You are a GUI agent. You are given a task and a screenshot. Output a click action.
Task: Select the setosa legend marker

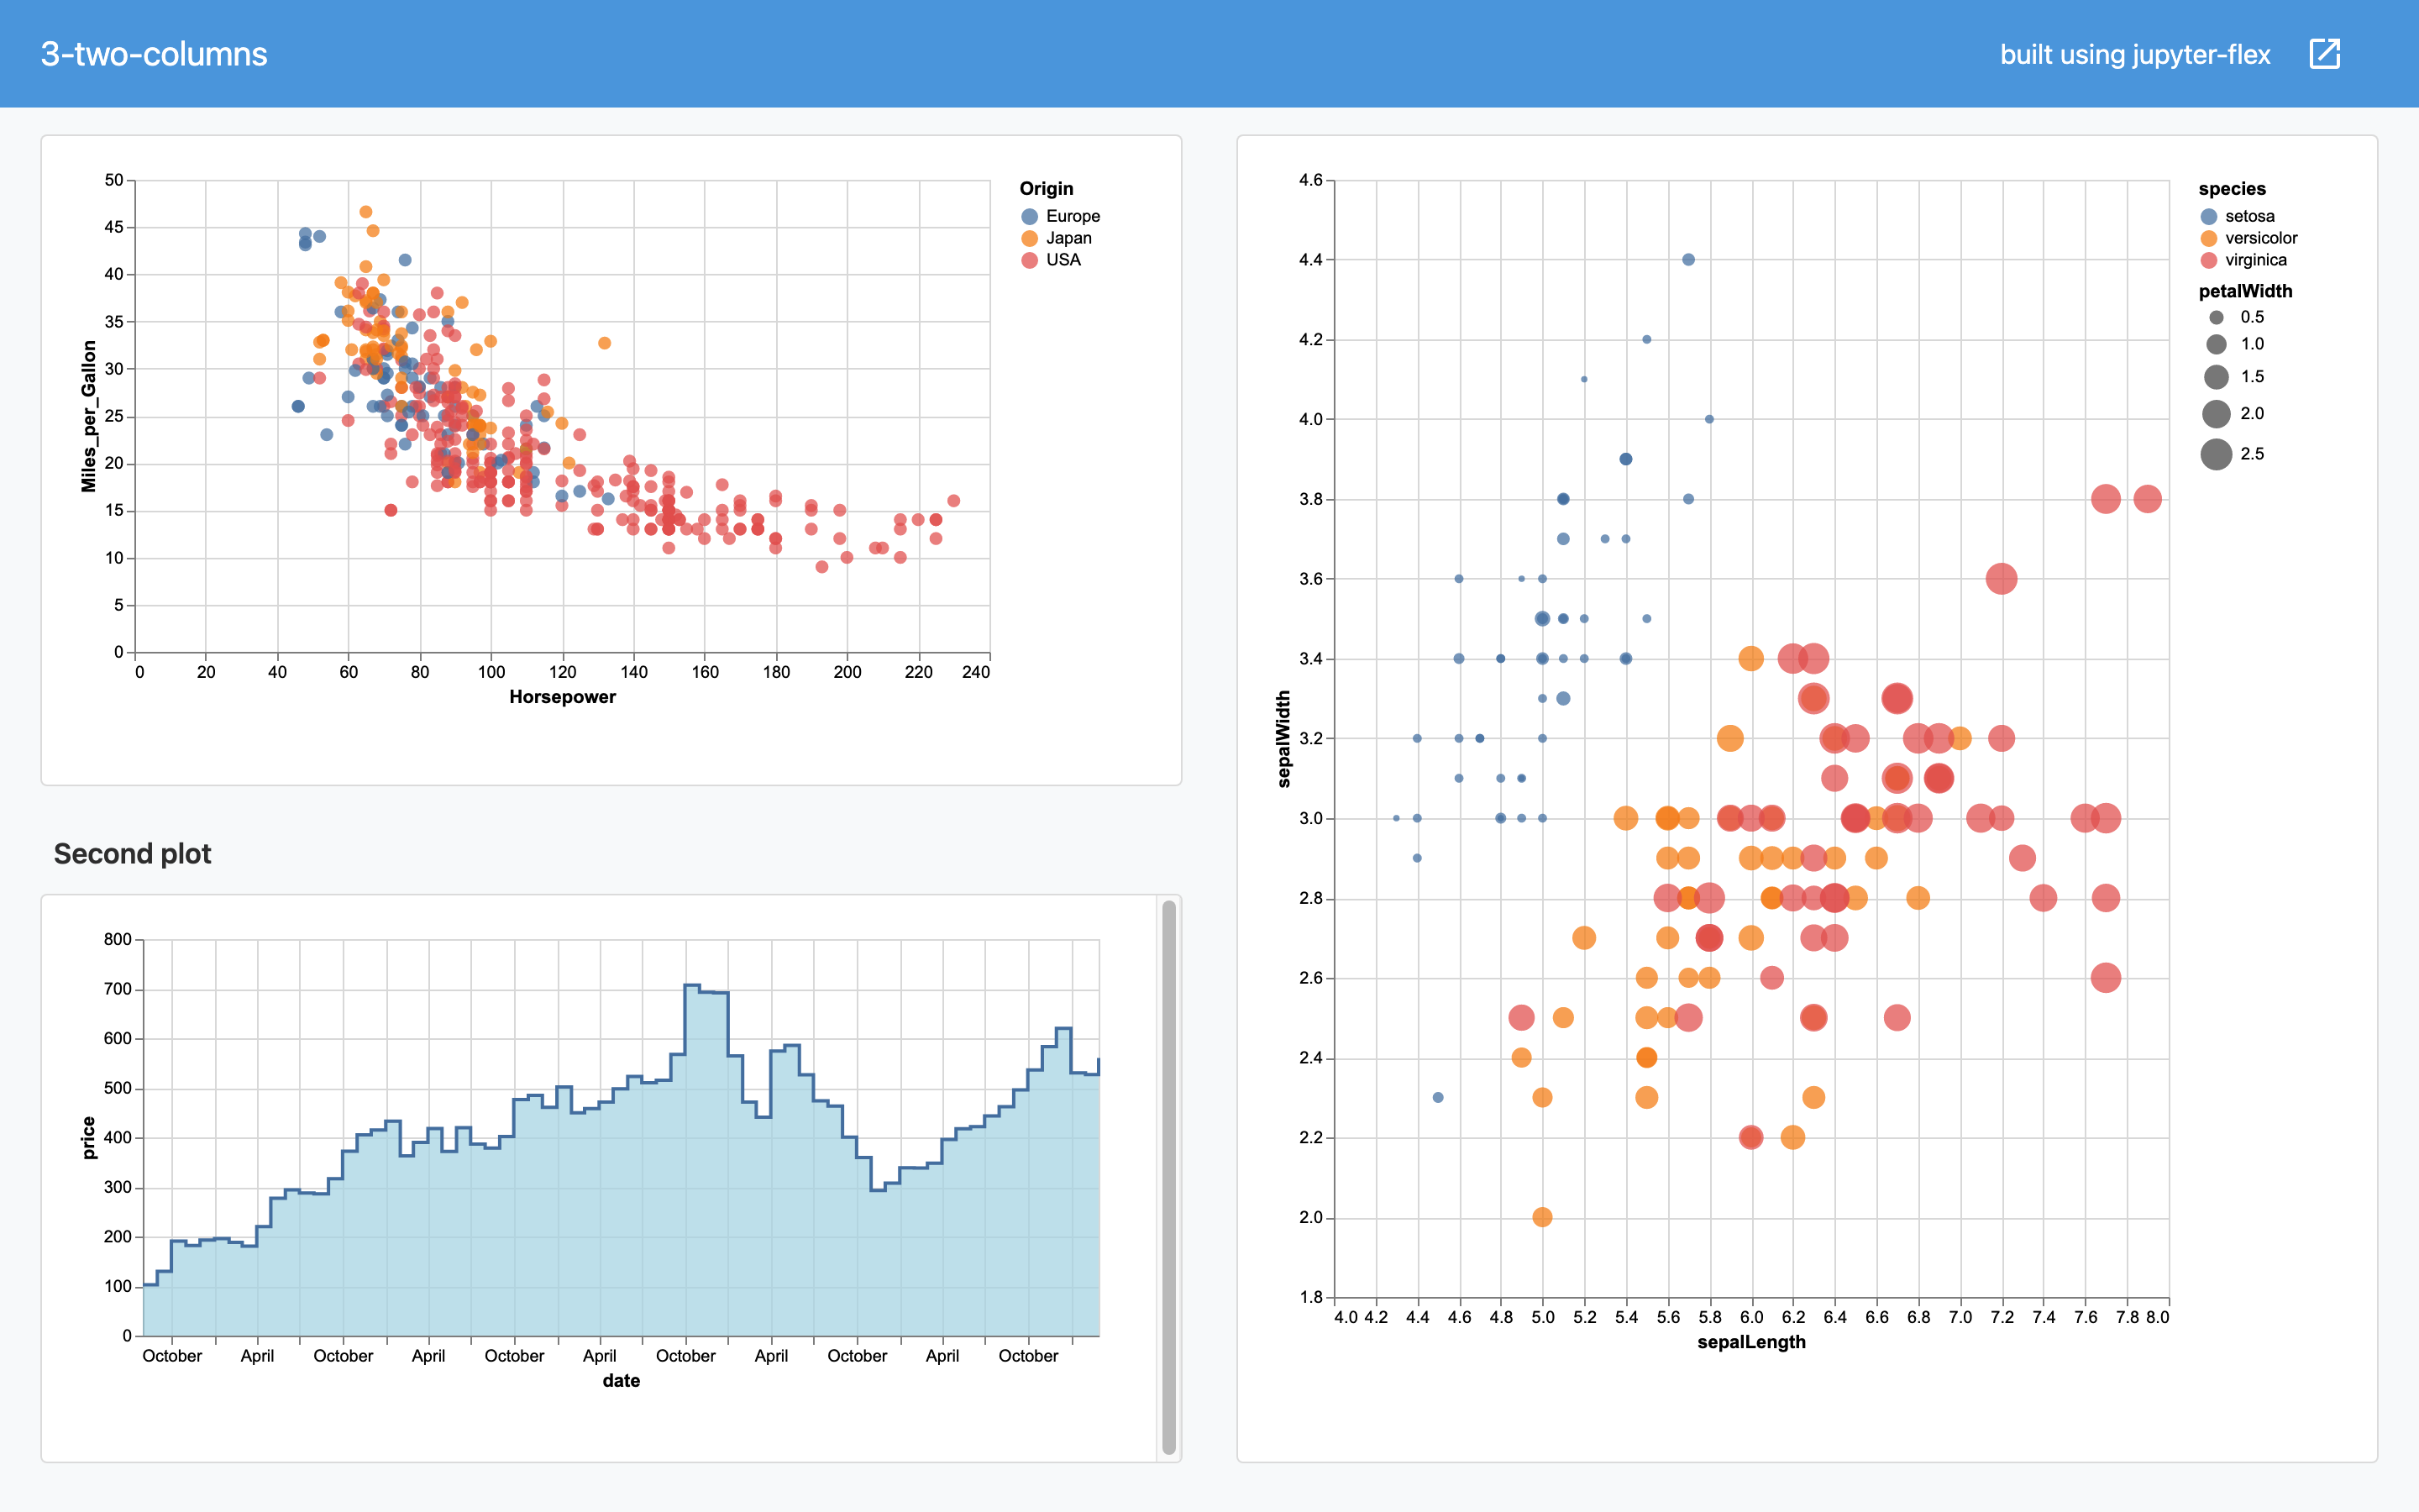coord(2209,216)
